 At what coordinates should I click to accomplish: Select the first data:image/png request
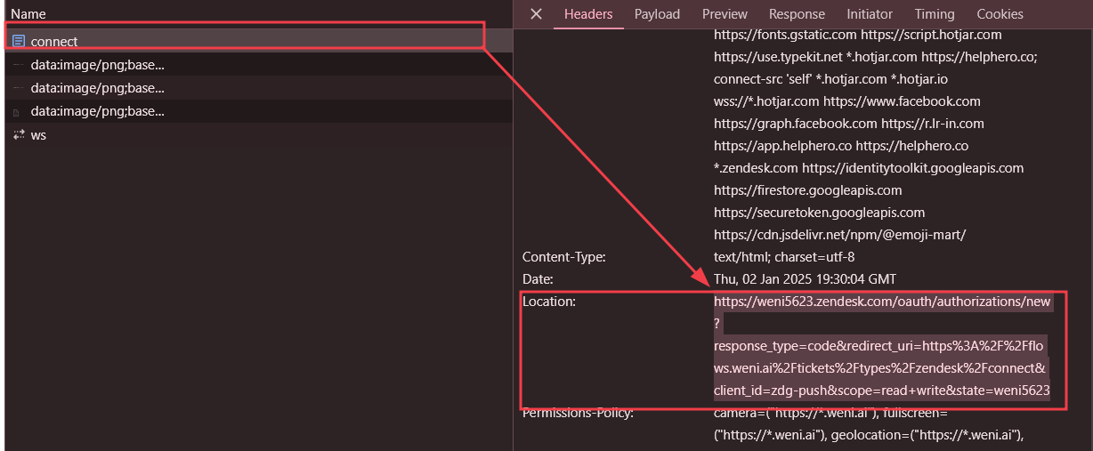point(97,65)
